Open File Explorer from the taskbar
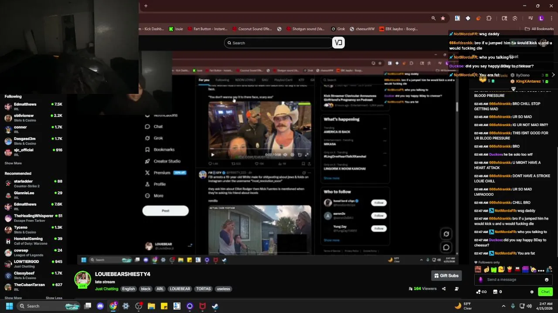Viewport: 558px width, 313px height. [151, 306]
